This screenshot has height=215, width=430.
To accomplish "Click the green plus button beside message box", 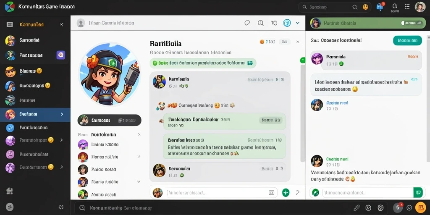I will (x=286, y=192).
